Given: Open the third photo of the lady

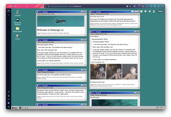Looking at the screenshot, I should click(x=130, y=72).
